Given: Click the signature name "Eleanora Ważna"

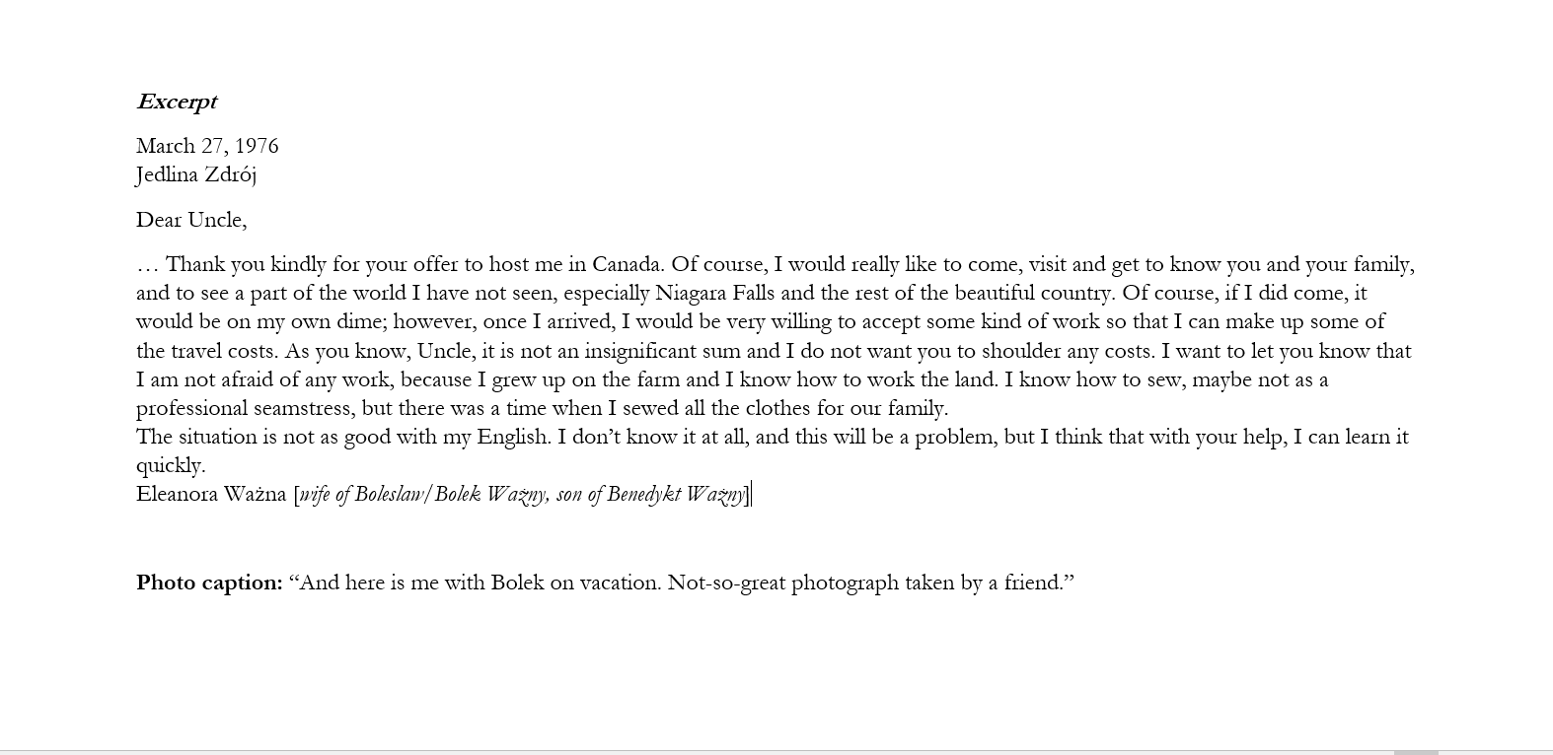Looking at the screenshot, I should click(x=211, y=494).
